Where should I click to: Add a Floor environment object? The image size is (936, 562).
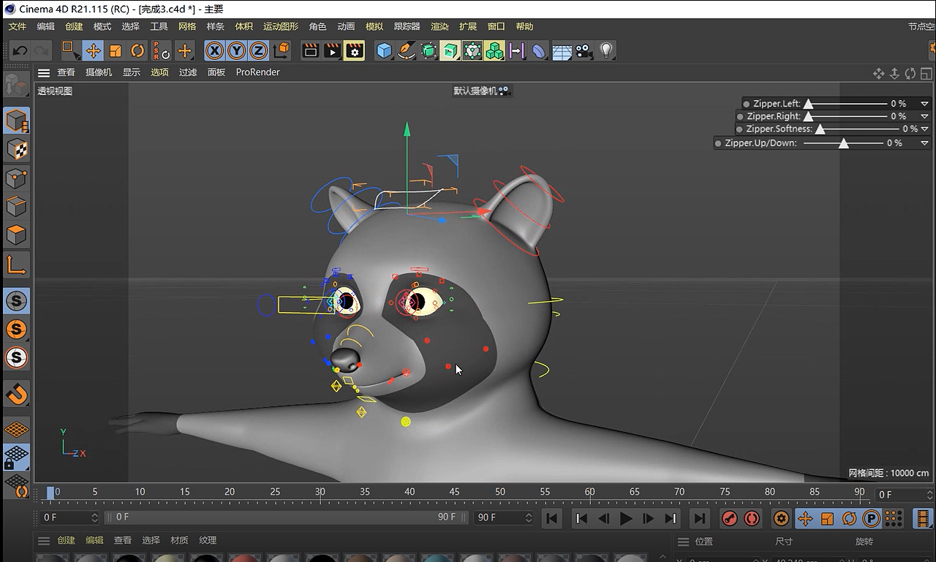pyautogui.click(x=562, y=51)
